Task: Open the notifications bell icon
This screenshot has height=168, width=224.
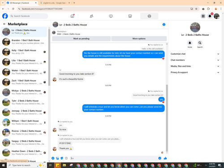Action: (x=210, y=16)
